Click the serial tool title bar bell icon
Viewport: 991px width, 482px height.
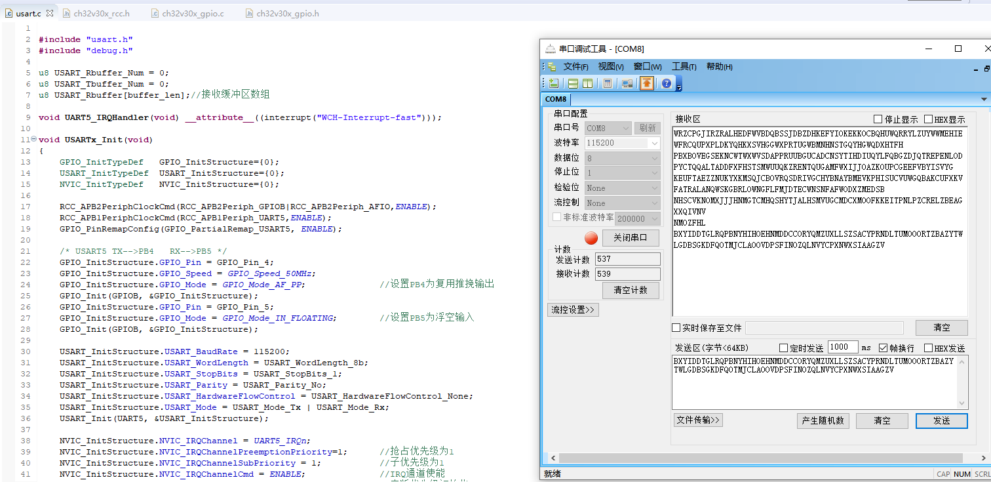(x=550, y=49)
